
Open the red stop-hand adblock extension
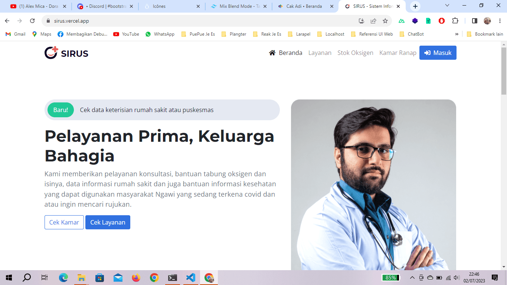(442, 21)
